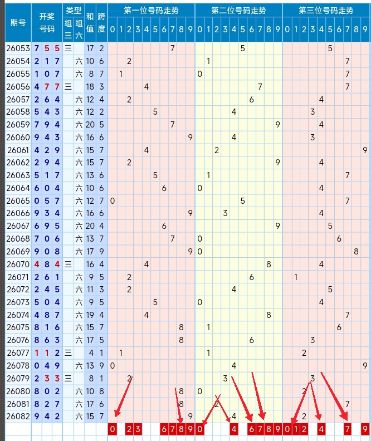Select the 第三位号码走势 section header
The image size is (371, 441).
[x=326, y=11]
